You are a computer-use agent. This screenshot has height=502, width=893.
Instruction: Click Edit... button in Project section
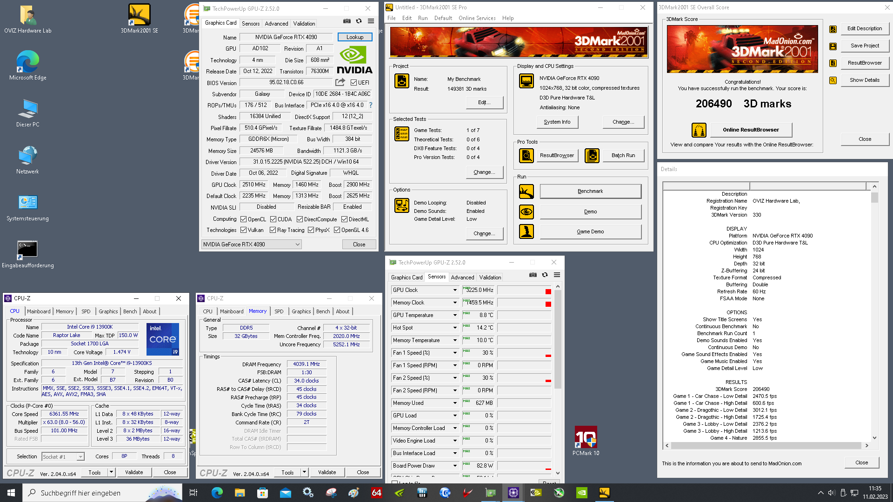484,103
